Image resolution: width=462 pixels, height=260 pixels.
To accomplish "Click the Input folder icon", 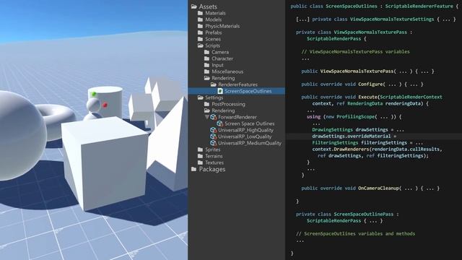I will click(x=207, y=65).
